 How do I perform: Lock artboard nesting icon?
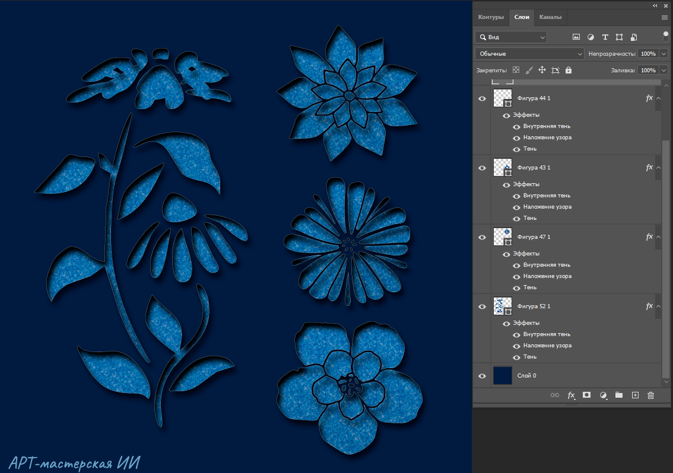(555, 71)
